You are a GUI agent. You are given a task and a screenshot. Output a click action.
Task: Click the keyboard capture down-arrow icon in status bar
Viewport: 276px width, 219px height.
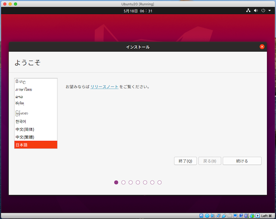point(258,216)
